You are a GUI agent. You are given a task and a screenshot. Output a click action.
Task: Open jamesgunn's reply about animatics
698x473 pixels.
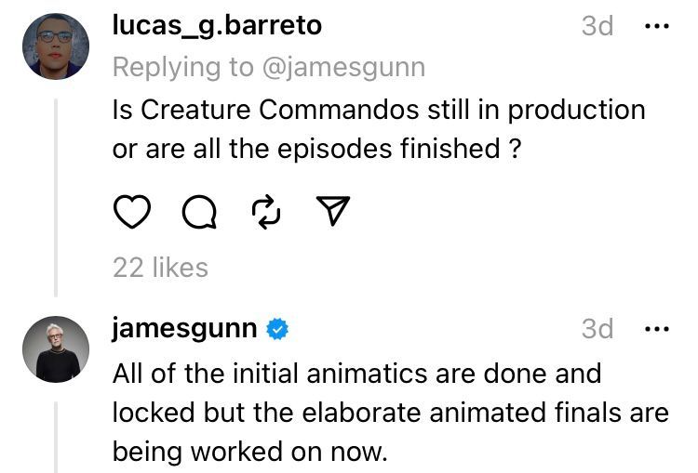pyautogui.click(x=389, y=413)
